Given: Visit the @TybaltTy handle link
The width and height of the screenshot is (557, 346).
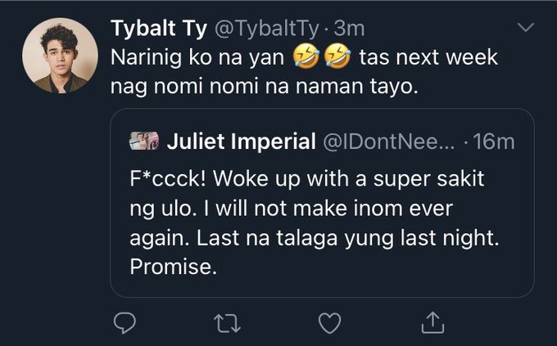Looking at the screenshot, I should click(x=267, y=29).
